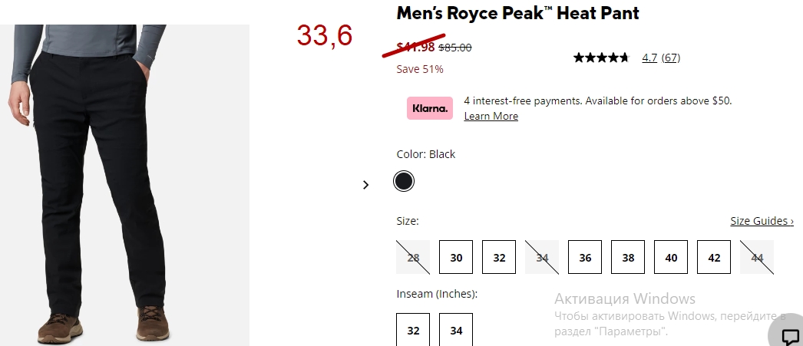
Task: Select waist size 36
Action: 585,257
